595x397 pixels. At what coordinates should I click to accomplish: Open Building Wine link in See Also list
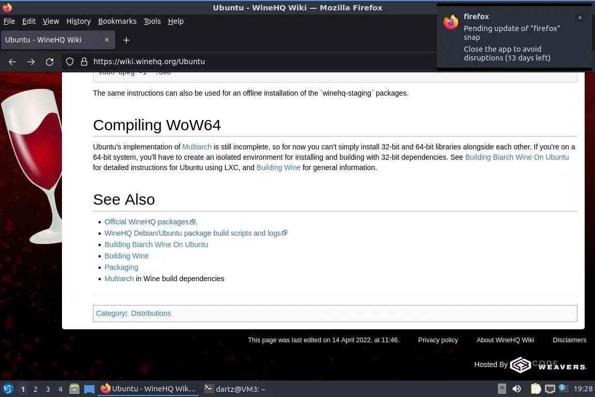pyautogui.click(x=127, y=256)
